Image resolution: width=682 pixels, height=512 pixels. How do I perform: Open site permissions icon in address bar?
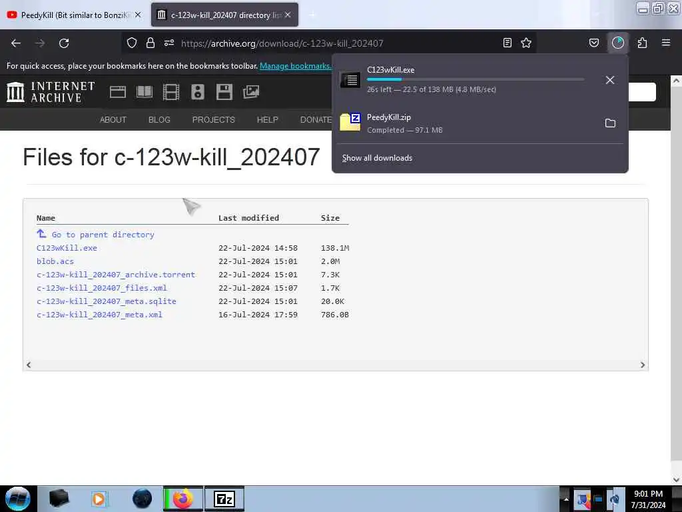tap(169, 43)
